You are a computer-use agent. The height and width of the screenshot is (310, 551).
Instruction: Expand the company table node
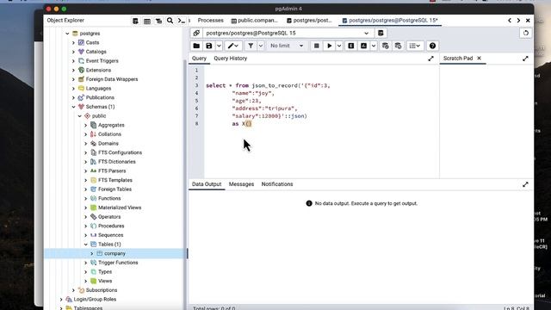(92, 253)
